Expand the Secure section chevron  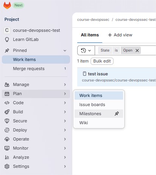click(65, 121)
